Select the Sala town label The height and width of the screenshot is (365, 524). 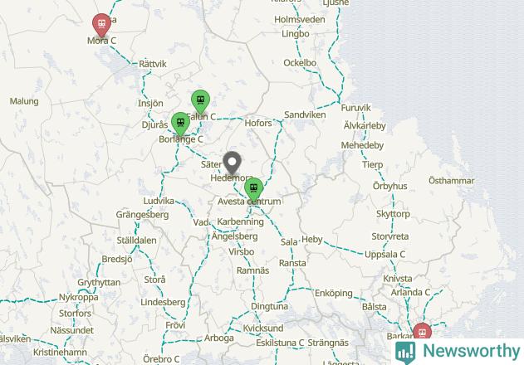coord(289,242)
